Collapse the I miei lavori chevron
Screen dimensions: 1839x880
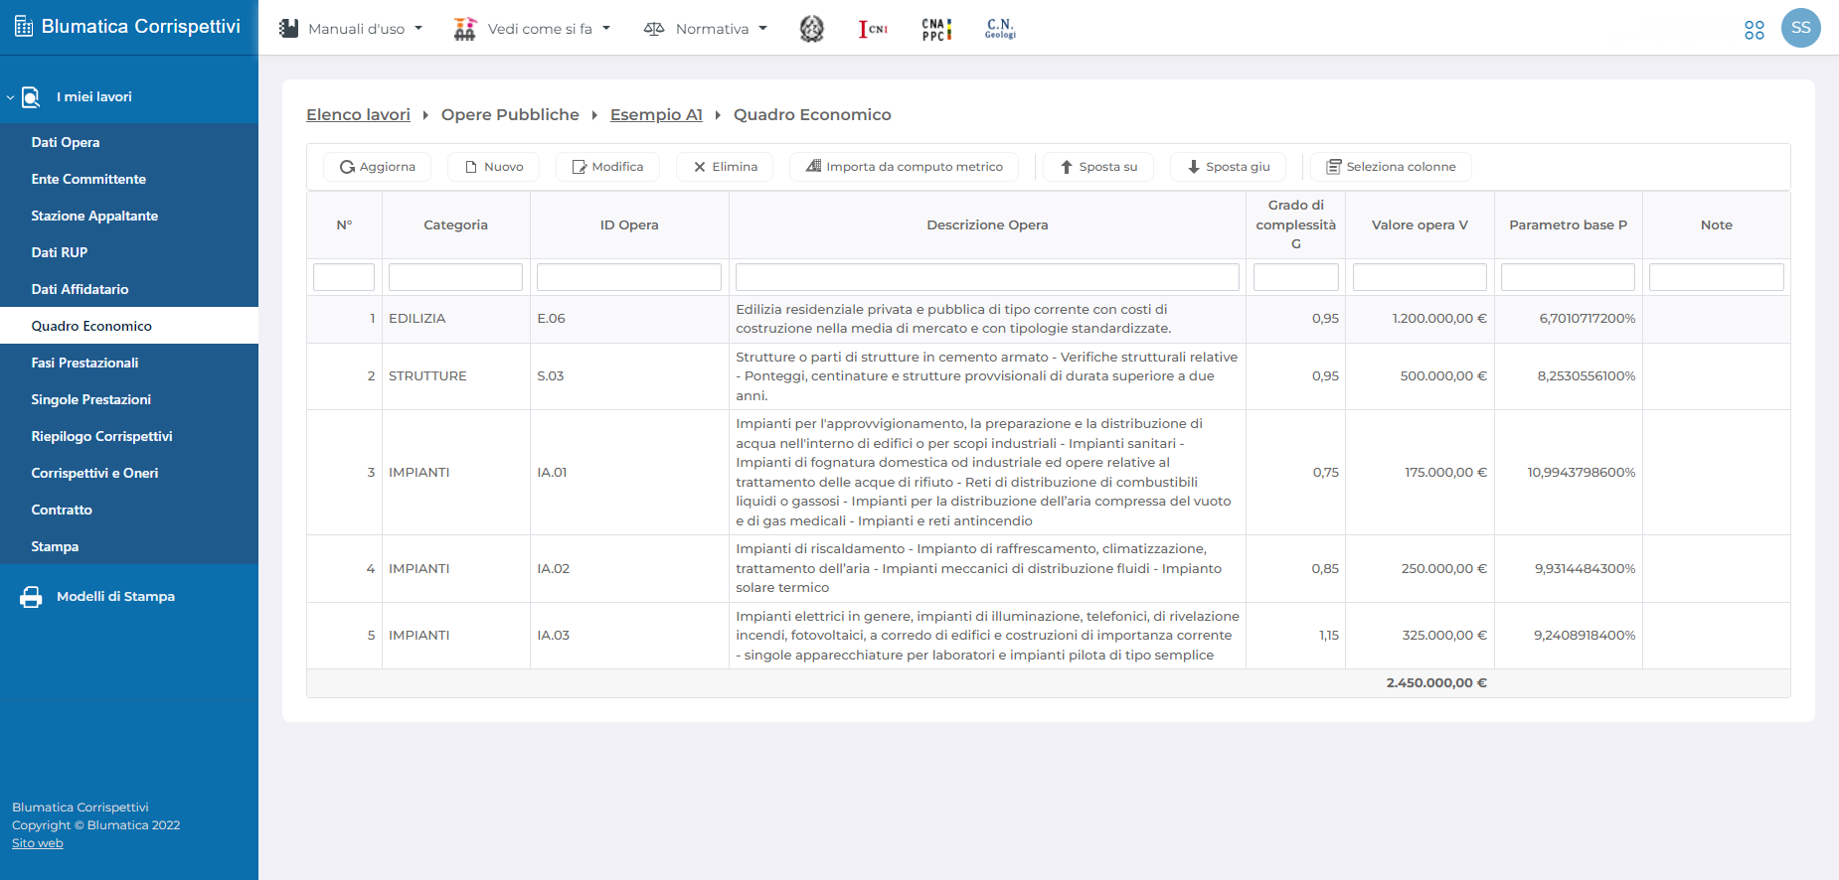pos(10,97)
